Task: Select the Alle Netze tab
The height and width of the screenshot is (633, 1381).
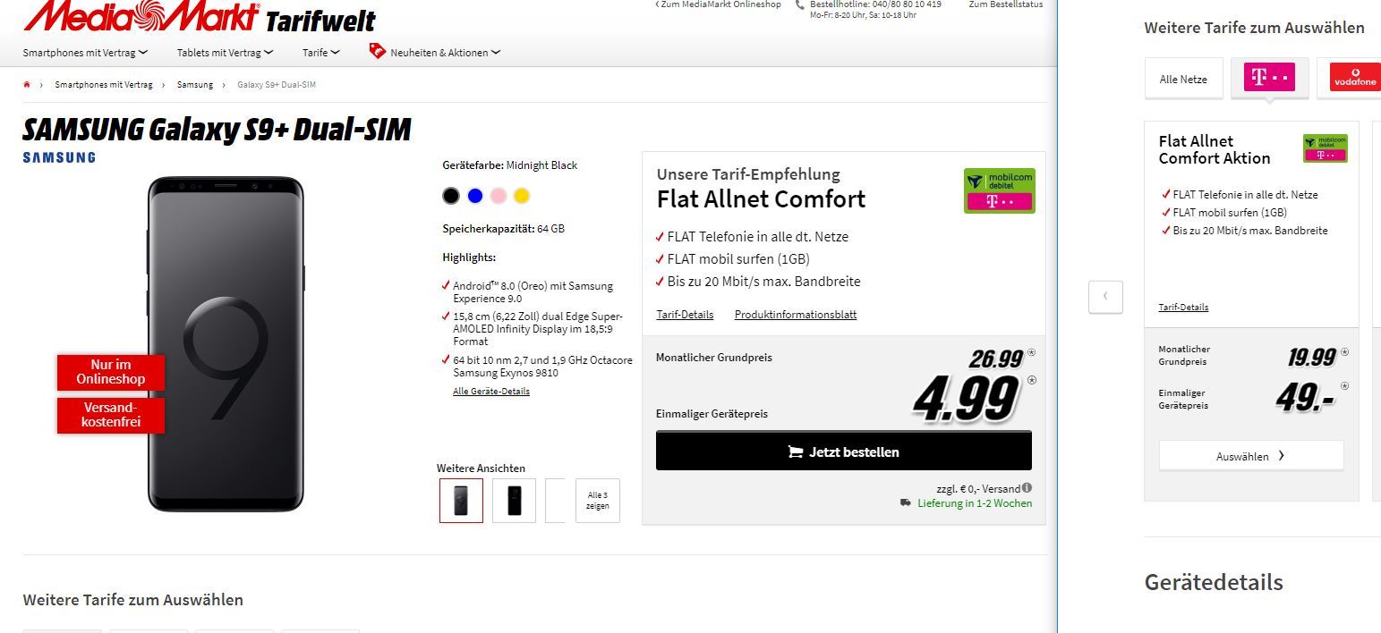Action: pos(1183,79)
